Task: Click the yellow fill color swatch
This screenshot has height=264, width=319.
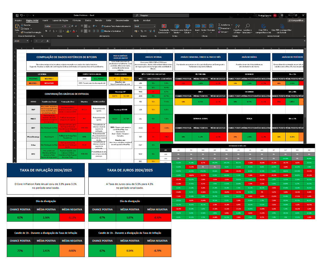Action: pyautogui.click(x=68, y=31)
